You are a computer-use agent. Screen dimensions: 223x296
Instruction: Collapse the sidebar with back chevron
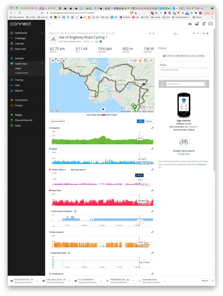pyautogui.click(x=50, y=24)
